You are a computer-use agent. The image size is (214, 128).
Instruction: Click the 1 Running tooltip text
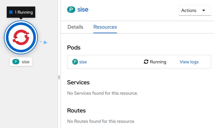[x=24, y=12]
